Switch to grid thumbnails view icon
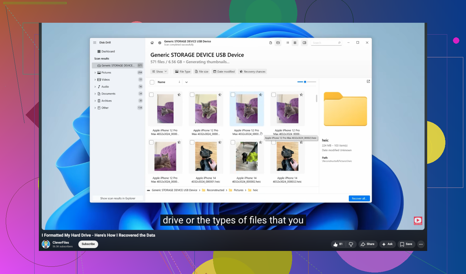The height and width of the screenshot is (274, 466). pyautogui.click(x=295, y=43)
